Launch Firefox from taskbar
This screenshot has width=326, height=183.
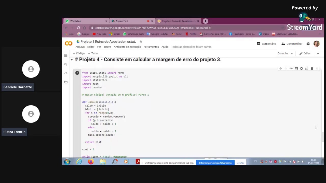[x=91, y=162]
